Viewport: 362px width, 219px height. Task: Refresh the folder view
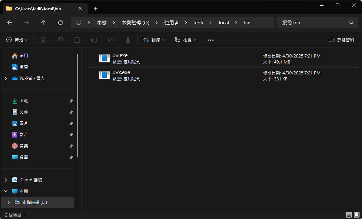click(60, 22)
